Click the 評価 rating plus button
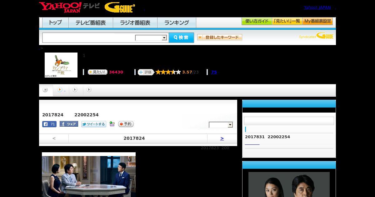 click(146, 72)
